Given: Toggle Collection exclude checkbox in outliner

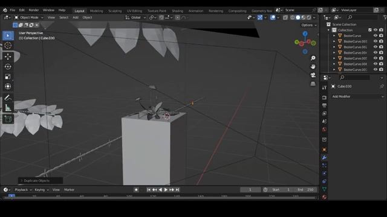Looking at the screenshot, I should (369, 30).
